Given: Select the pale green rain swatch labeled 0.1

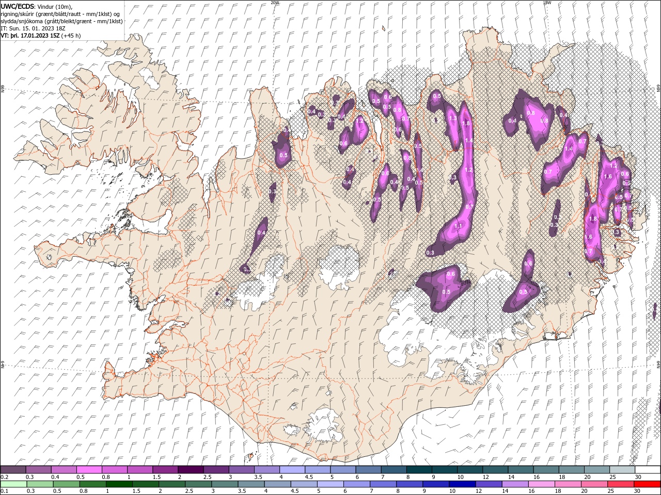Looking at the screenshot, I should click(13, 484).
